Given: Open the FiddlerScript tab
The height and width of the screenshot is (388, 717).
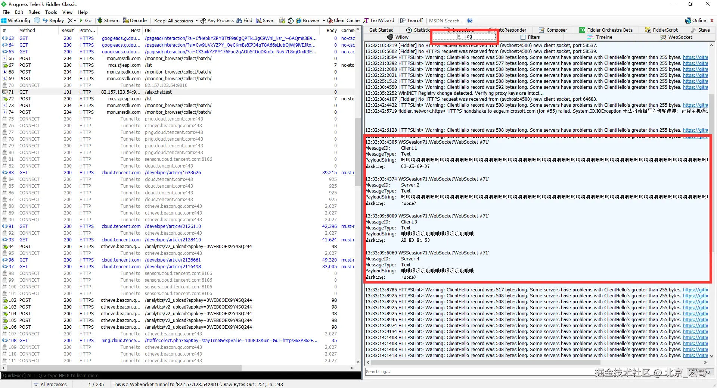Looking at the screenshot, I should point(661,30).
